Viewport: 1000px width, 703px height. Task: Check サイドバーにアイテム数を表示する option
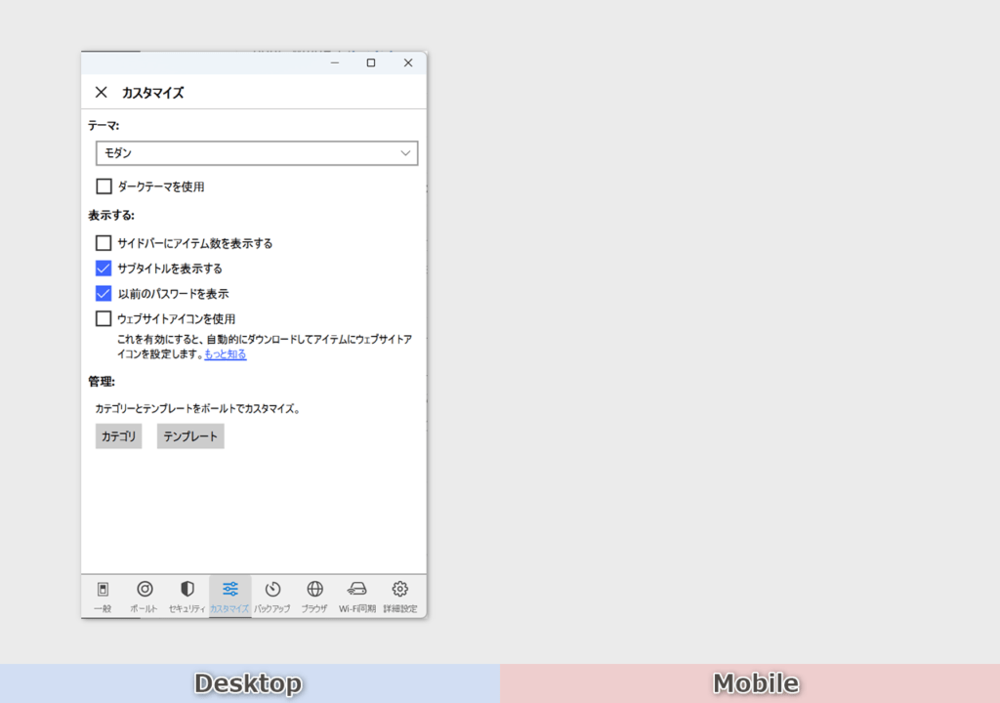pos(104,243)
